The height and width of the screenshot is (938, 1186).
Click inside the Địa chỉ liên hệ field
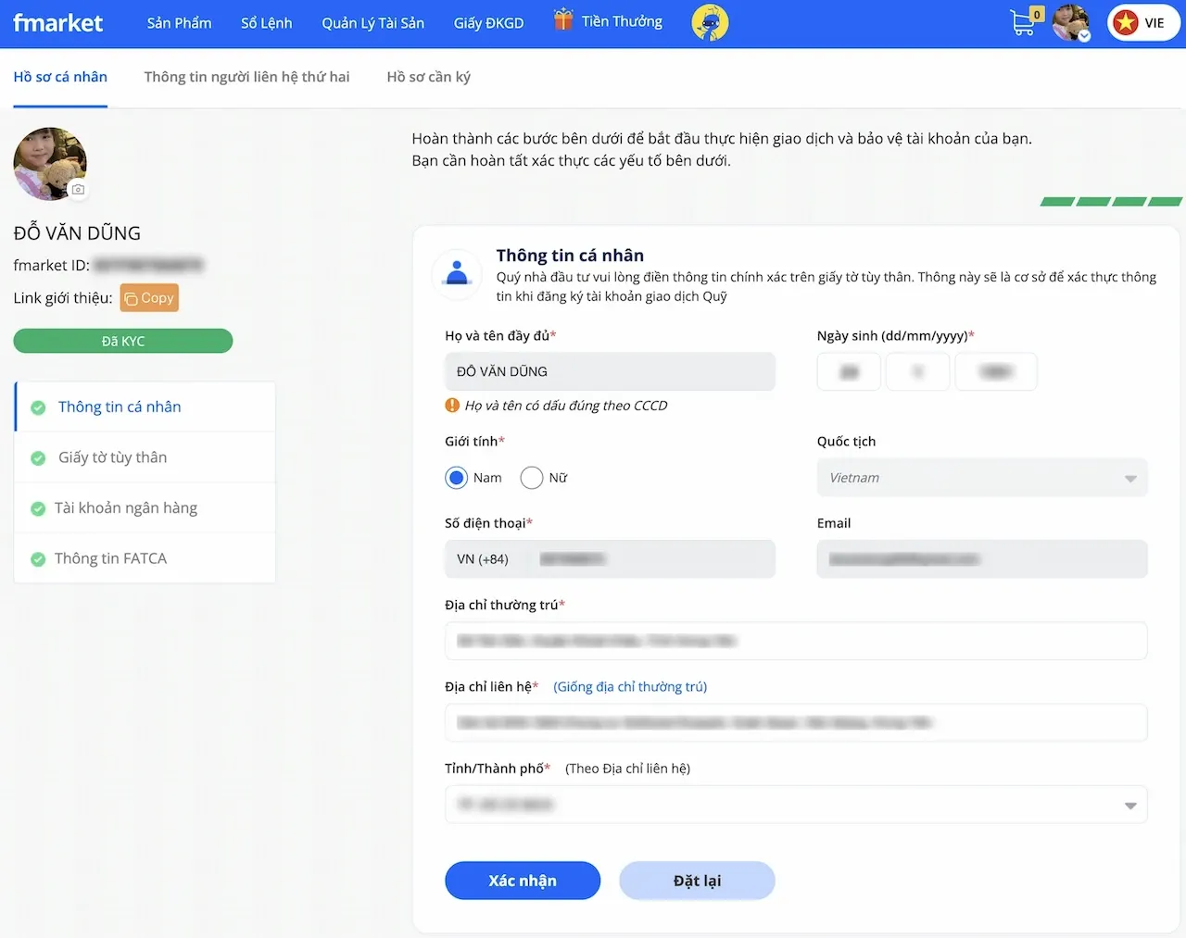coord(795,723)
